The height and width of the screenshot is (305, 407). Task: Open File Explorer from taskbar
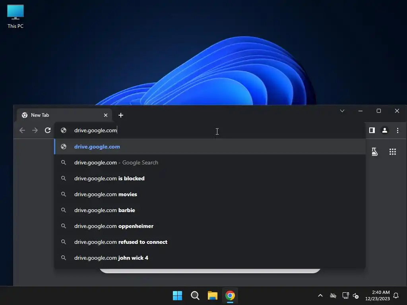point(213,295)
